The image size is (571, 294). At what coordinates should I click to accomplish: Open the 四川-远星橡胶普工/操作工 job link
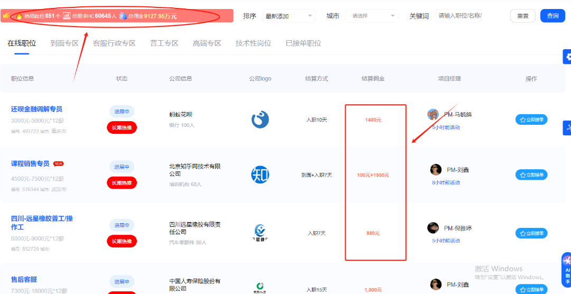coord(42,223)
